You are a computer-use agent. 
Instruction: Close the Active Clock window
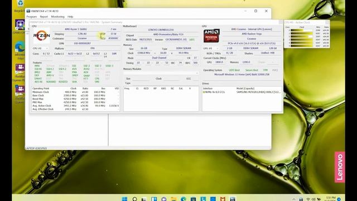click(327, 22)
